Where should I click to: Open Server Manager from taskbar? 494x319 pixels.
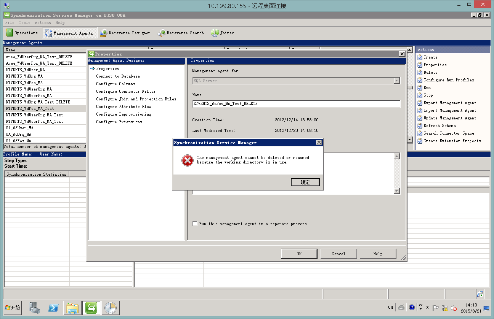(x=34, y=308)
